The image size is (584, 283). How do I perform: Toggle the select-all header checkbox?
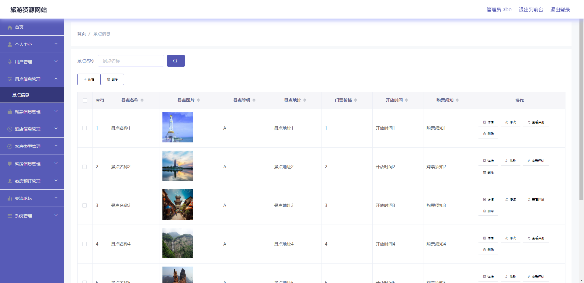click(x=85, y=100)
